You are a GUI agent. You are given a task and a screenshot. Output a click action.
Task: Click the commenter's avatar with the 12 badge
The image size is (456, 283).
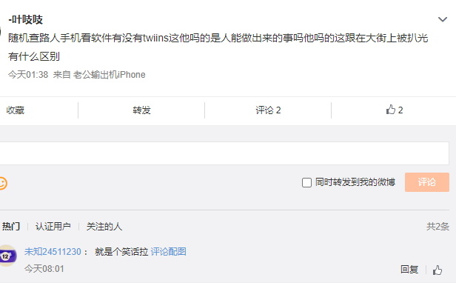click(8, 256)
